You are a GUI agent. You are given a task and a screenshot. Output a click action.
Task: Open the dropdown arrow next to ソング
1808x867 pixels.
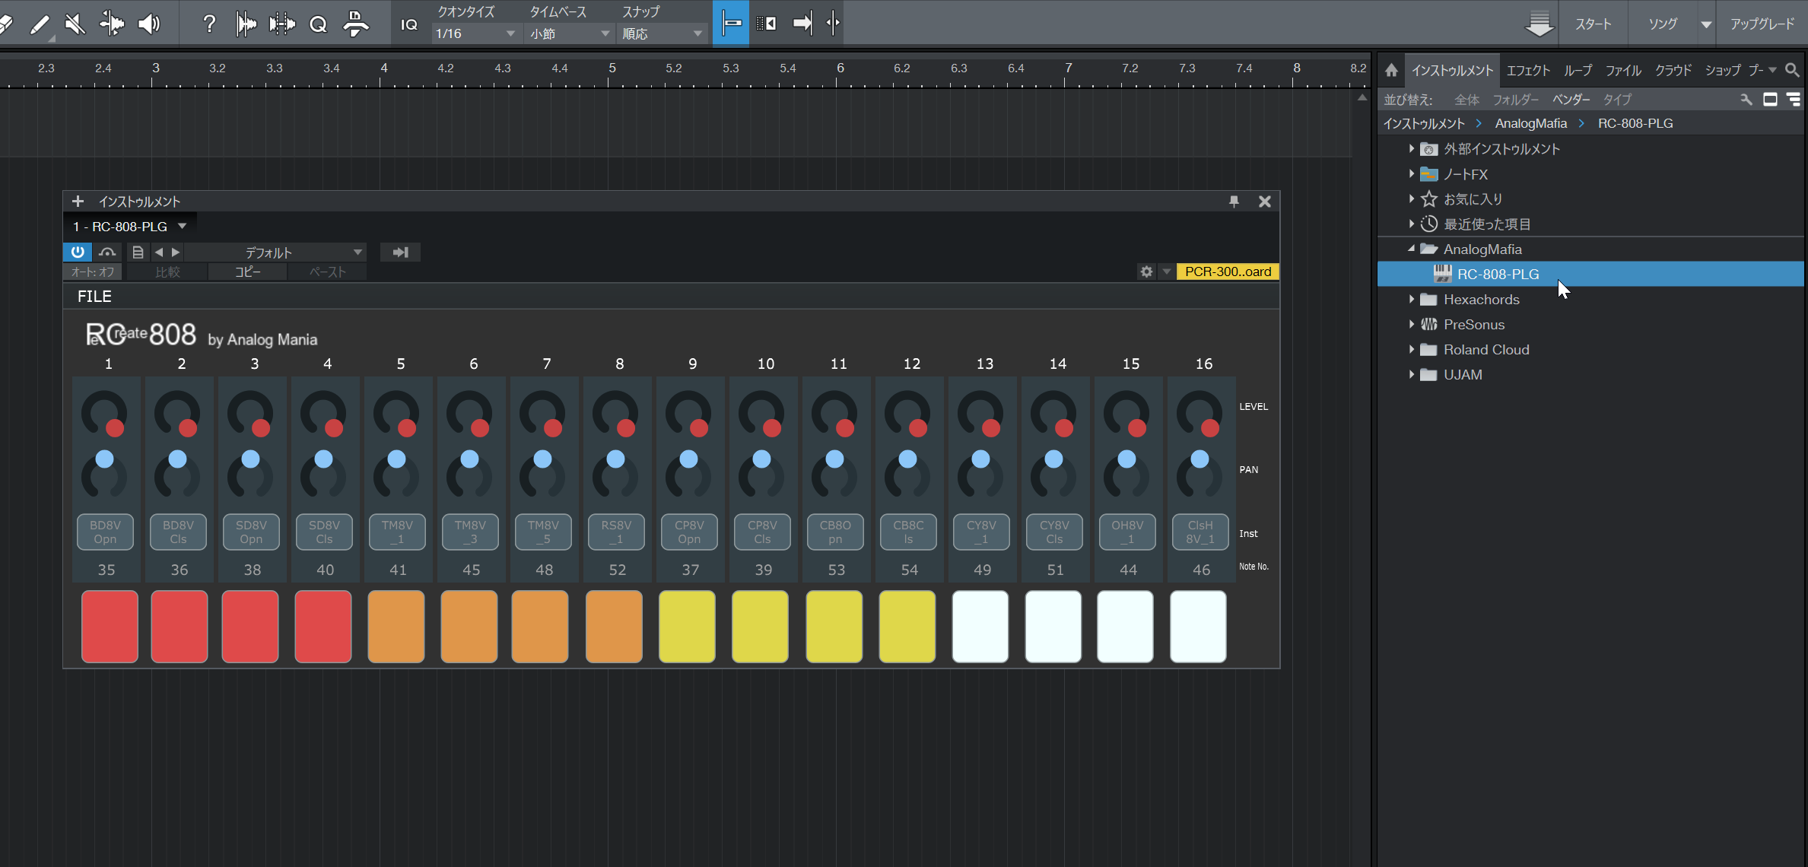tap(1706, 24)
